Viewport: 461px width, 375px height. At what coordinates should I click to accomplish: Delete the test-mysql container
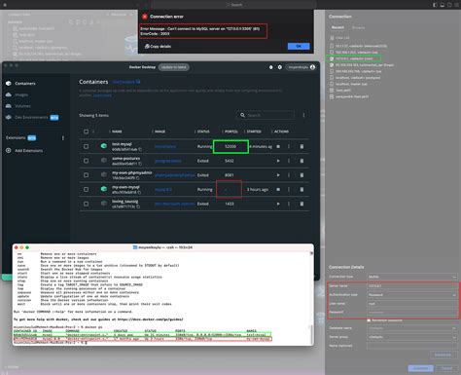(301, 146)
